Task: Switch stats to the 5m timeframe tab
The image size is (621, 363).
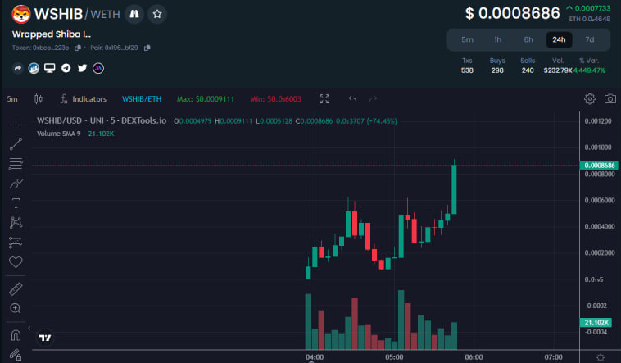Action: pyautogui.click(x=467, y=39)
